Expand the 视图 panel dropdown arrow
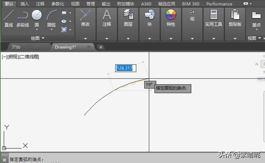Viewport: 265px width, 163px height. (x=260, y=38)
